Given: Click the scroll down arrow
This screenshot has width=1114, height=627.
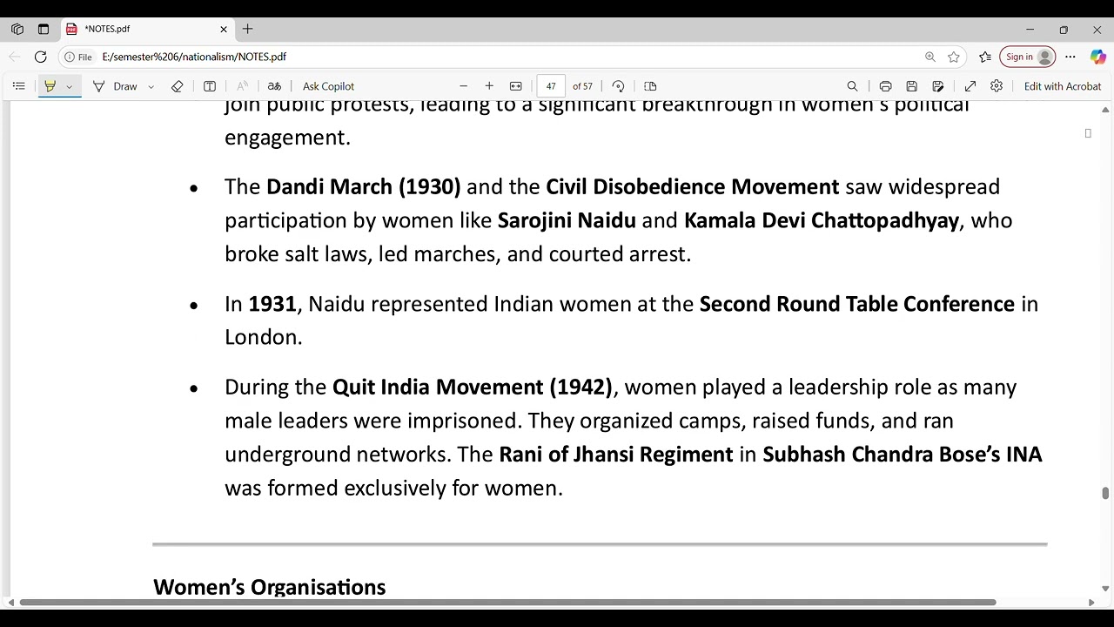Looking at the screenshot, I should (x=1105, y=589).
